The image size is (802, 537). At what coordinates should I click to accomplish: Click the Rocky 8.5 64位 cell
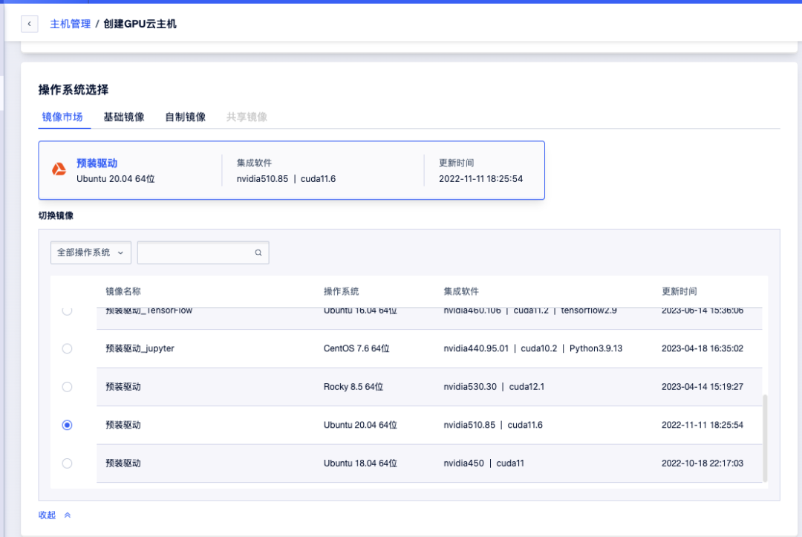click(353, 387)
